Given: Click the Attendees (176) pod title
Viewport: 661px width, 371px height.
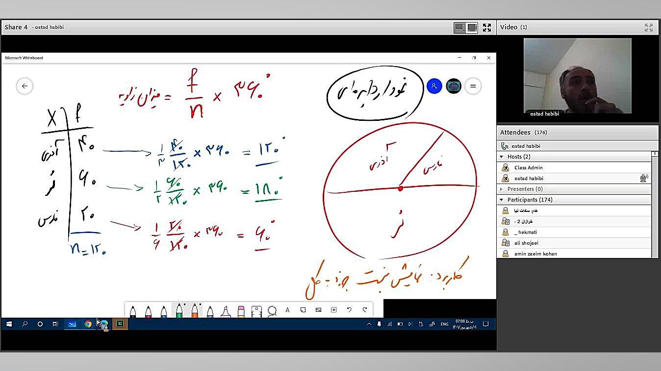Looking at the screenshot, I should pos(523,133).
